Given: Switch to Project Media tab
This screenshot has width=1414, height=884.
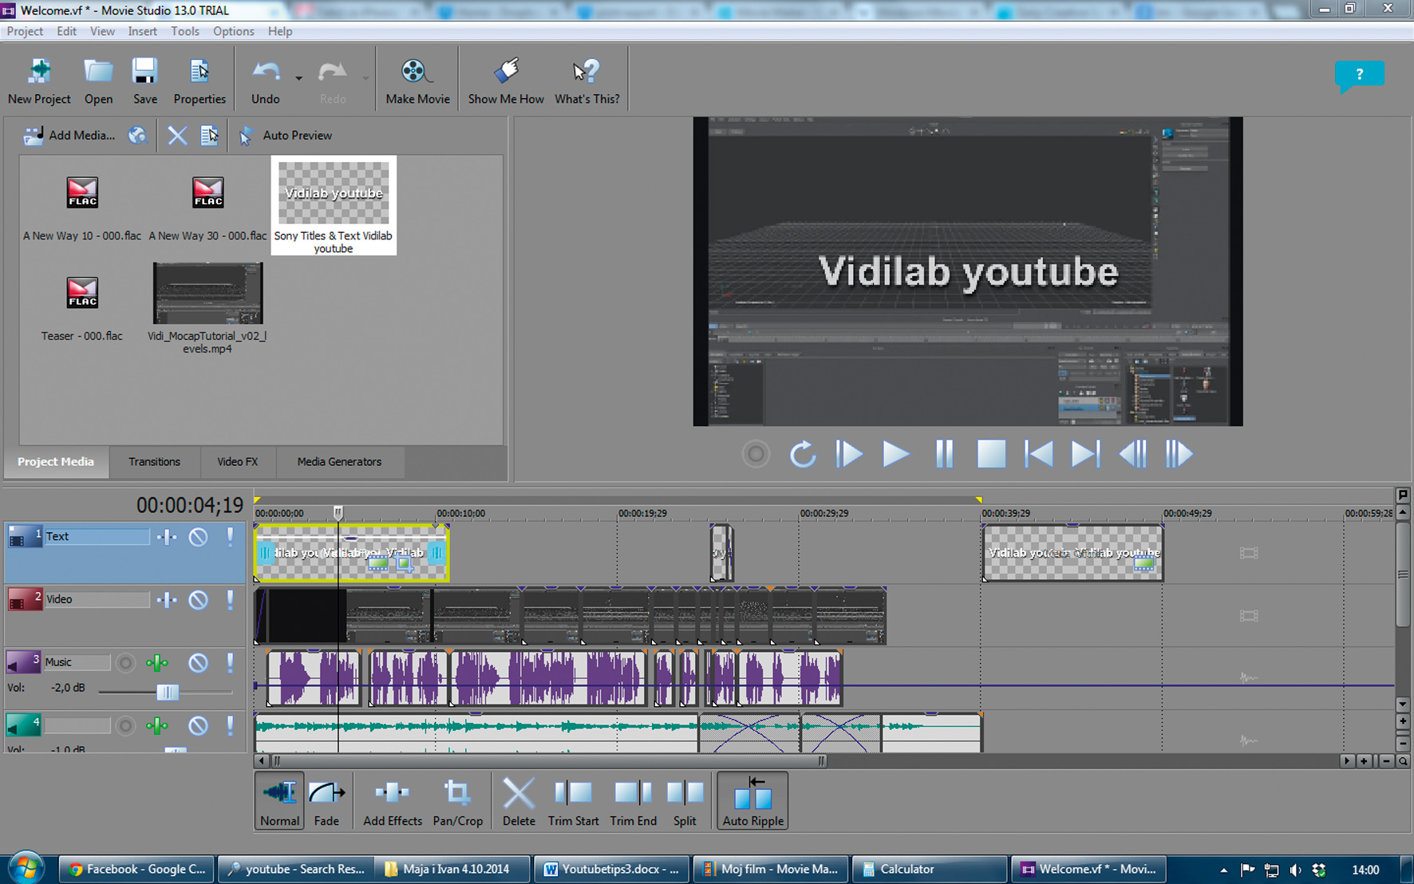Looking at the screenshot, I should point(56,462).
